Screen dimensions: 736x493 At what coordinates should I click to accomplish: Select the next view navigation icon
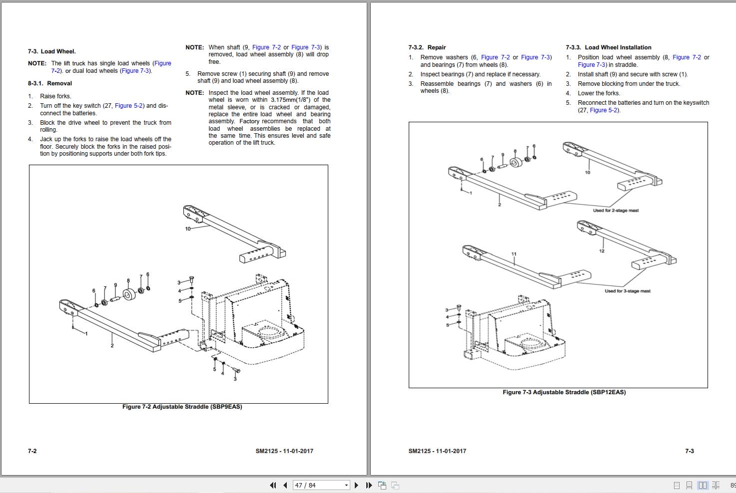(395, 485)
